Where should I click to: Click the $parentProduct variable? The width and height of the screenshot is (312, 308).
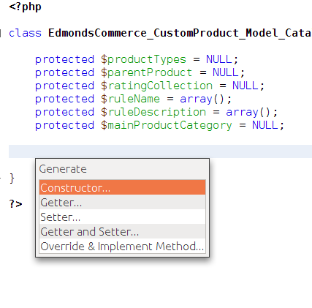coord(147,72)
